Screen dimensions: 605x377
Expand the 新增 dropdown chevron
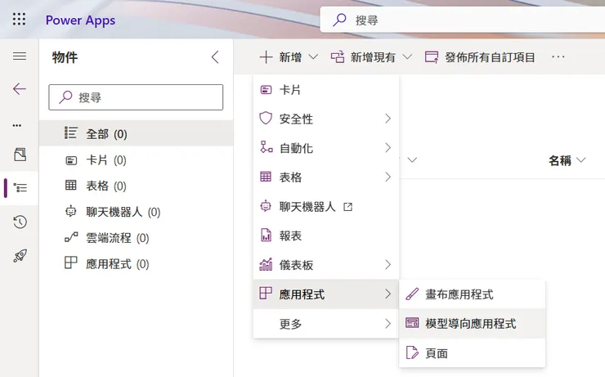point(313,57)
